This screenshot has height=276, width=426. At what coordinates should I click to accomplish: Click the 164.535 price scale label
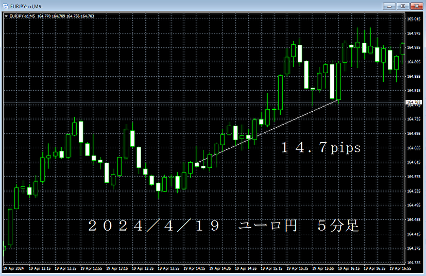tap(414, 191)
